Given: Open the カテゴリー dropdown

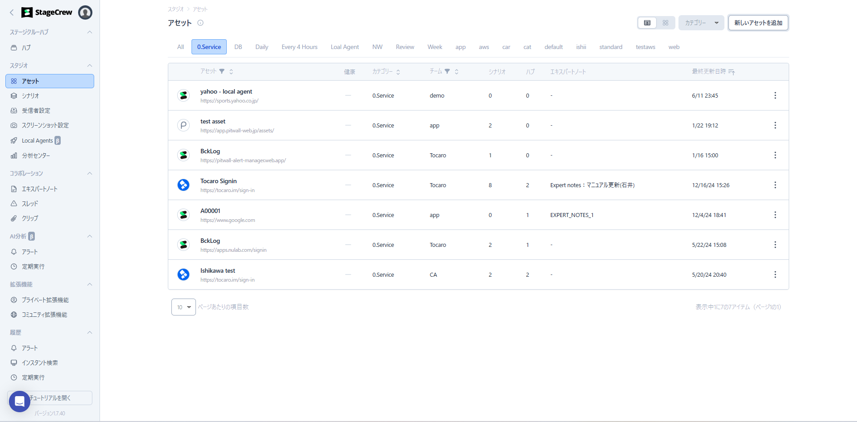Looking at the screenshot, I should click(701, 23).
